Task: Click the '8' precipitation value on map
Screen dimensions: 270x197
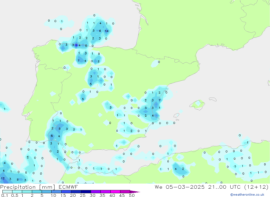Action: tap(52, 136)
